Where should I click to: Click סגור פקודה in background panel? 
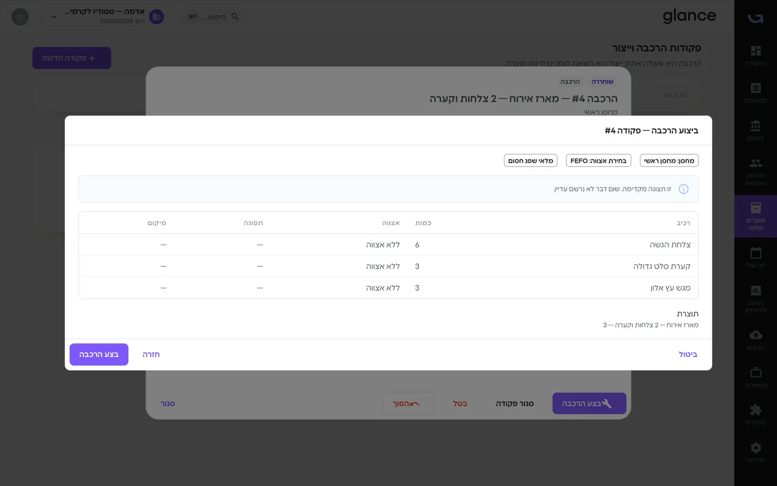coord(515,403)
